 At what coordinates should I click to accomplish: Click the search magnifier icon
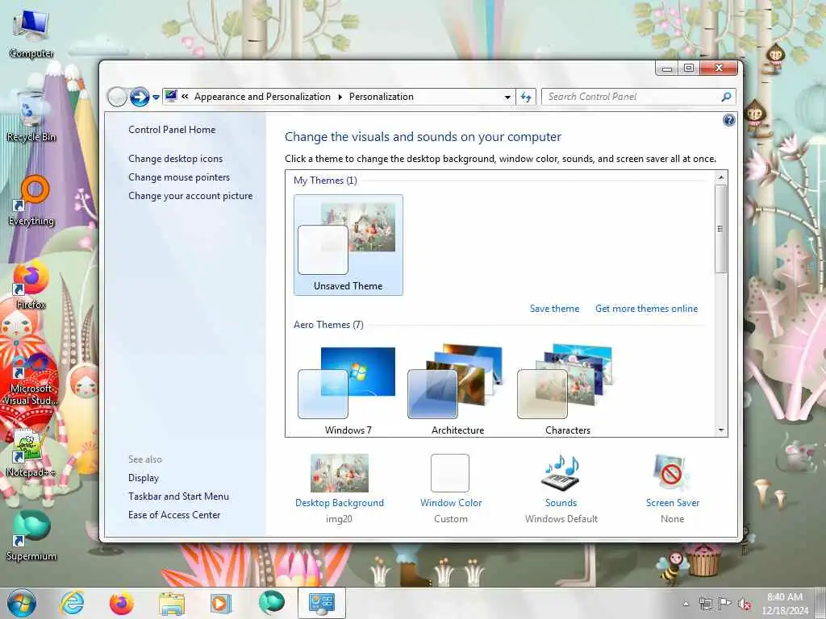[x=726, y=97]
